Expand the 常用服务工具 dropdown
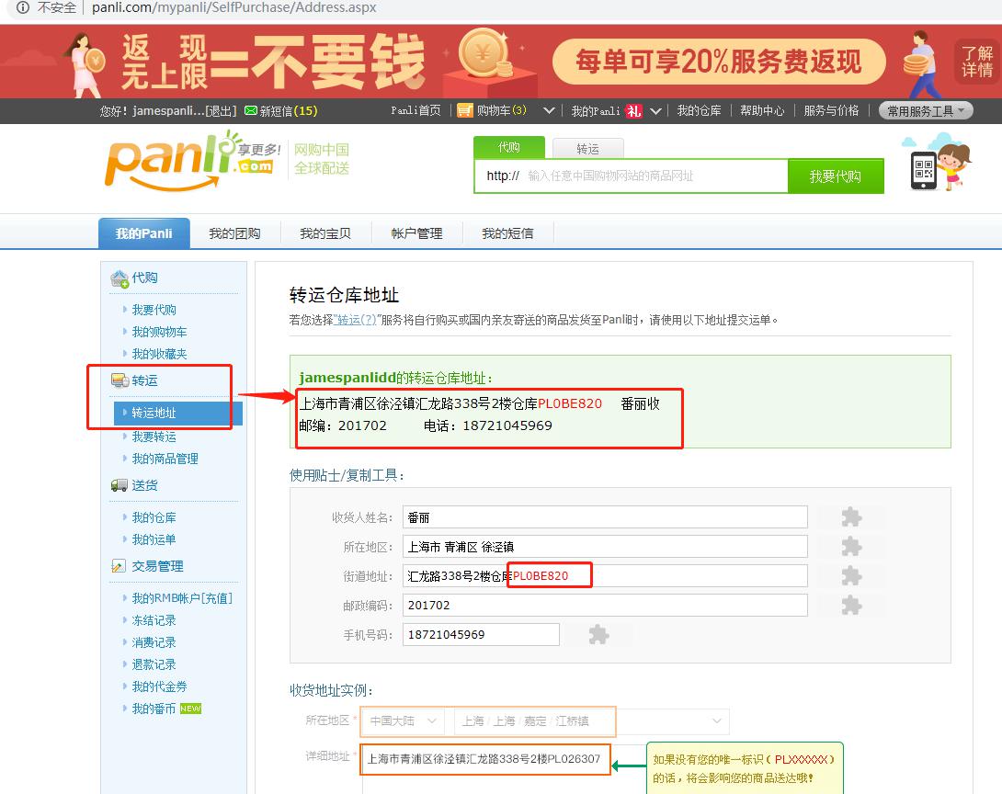The width and height of the screenshot is (1002, 794). (924, 110)
